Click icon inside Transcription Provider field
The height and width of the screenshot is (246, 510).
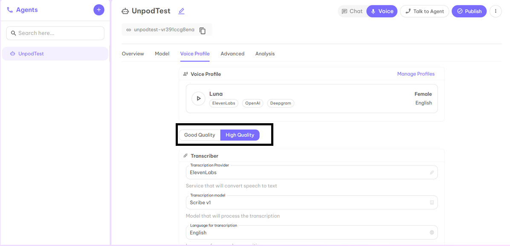pos(432,173)
